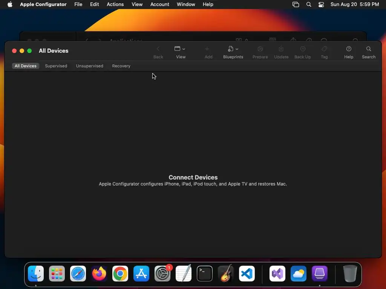Select the All Devices filter tab

click(x=25, y=66)
